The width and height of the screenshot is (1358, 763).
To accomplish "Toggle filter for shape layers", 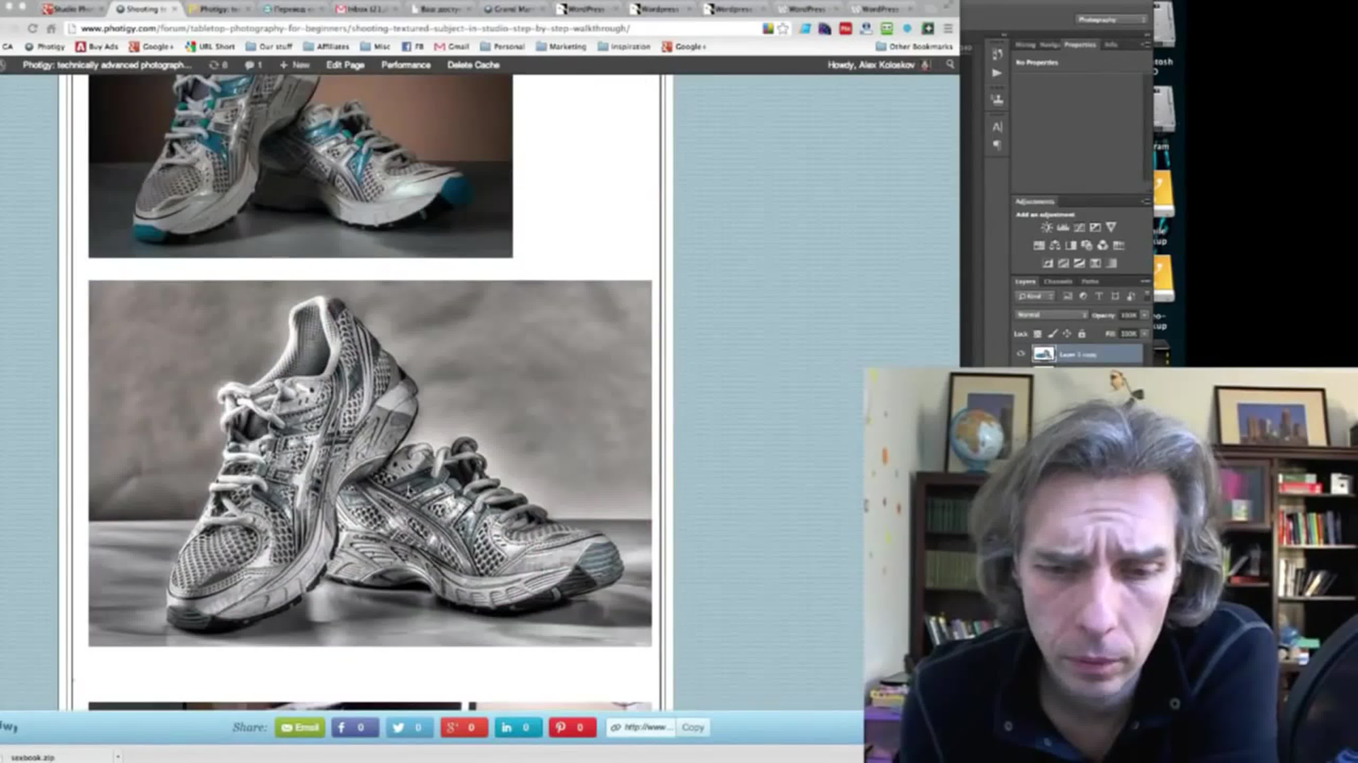I will coord(1115,296).
